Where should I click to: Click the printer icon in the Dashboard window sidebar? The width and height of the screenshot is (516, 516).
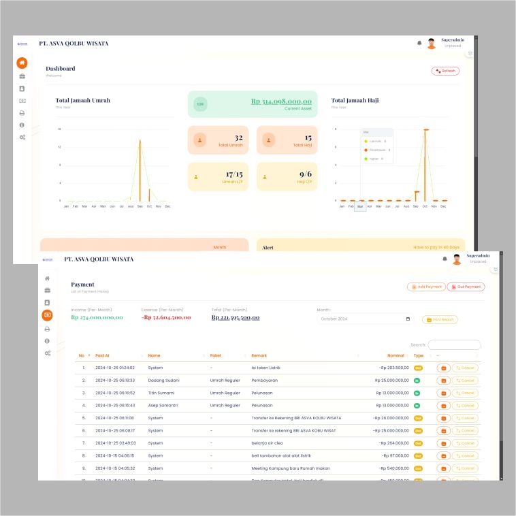22,113
